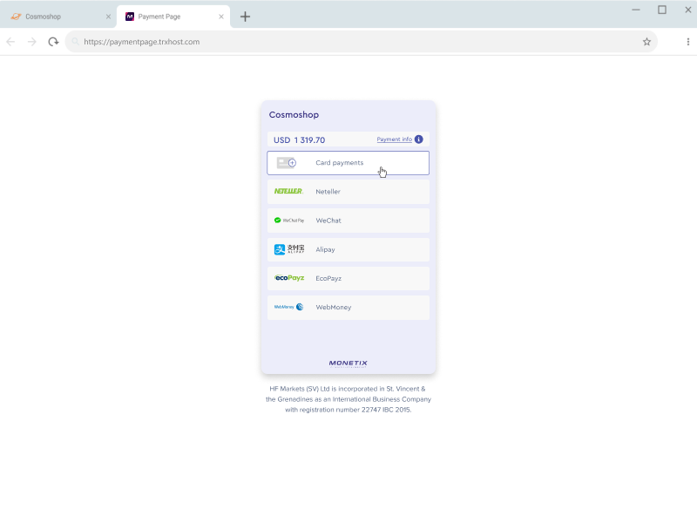The width and height of the screenshot is (697, 523).
Task: Choose EcoPayz payment method
Action: coord(348,278)
